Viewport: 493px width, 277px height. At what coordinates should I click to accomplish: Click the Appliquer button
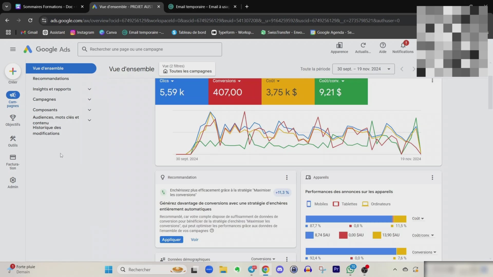pyautogui.click(x=171, y=240)
